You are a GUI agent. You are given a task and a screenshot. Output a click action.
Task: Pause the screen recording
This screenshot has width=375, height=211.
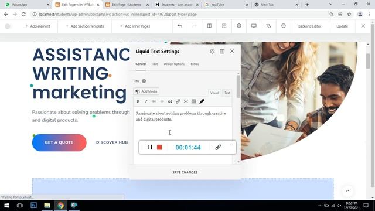(x=150, y=147)
